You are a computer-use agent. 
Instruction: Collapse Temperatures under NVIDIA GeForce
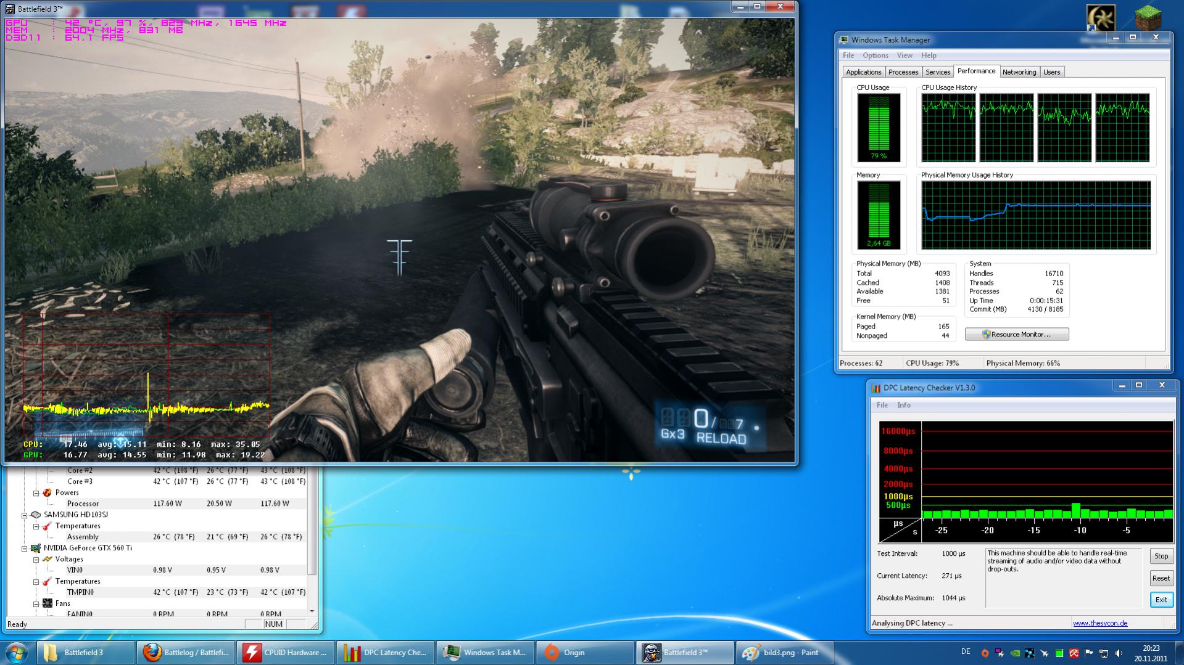coord(36,582)
